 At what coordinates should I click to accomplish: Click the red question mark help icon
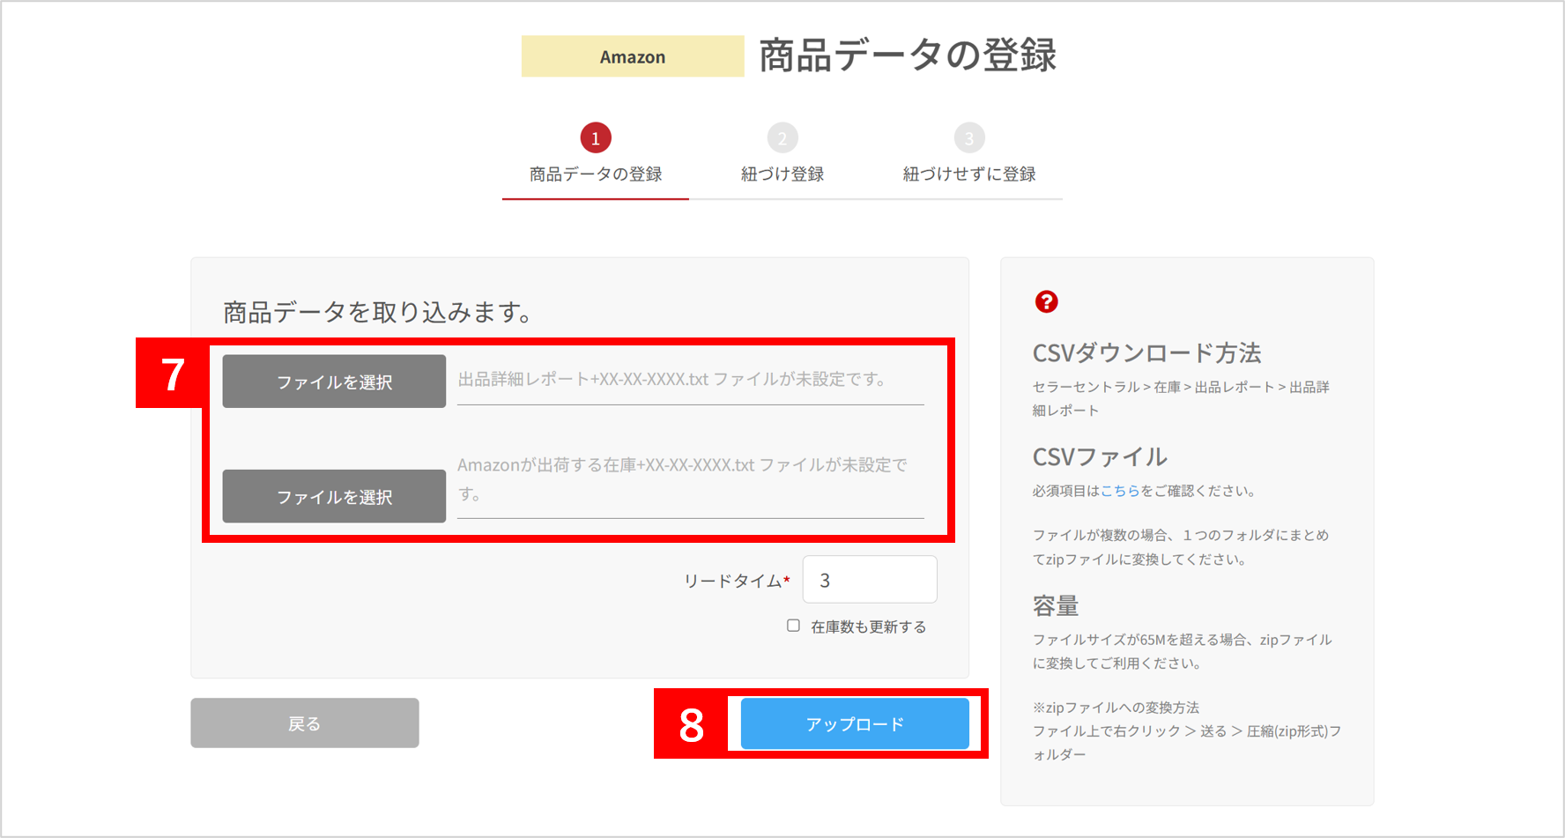[x=1046, y=301]
